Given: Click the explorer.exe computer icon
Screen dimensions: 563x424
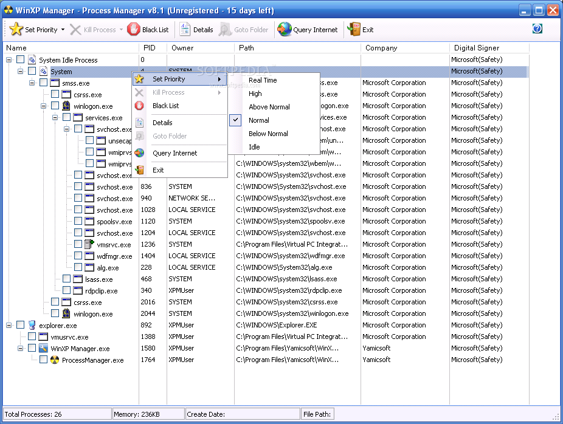Looking at the screenshot, I should coord(32,325).
